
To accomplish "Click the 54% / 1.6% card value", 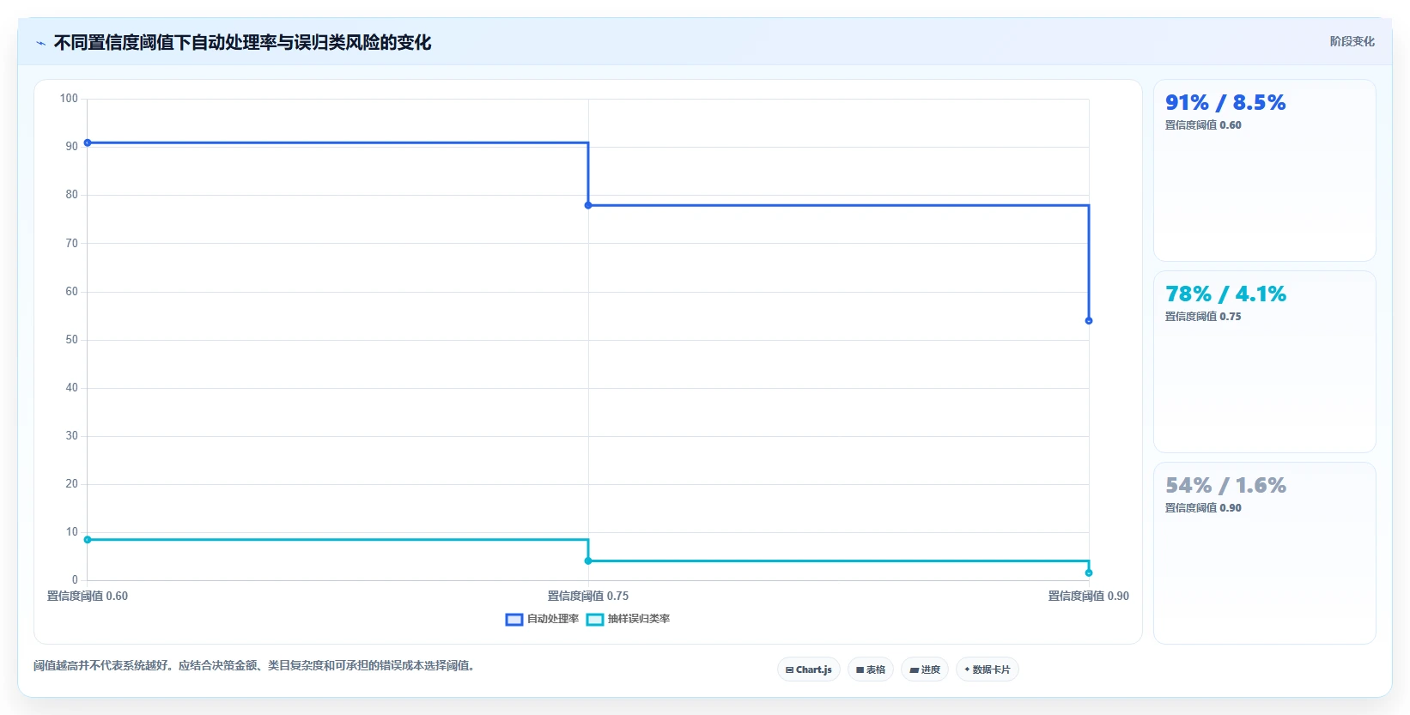I will 1225,486.
